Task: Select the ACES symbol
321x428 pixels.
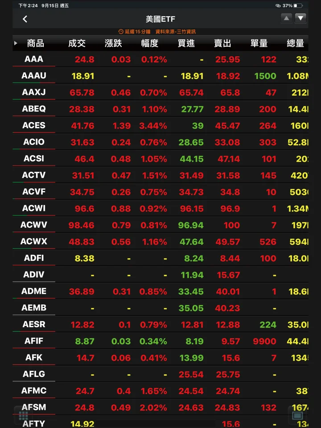Action: tap(34, 125)
